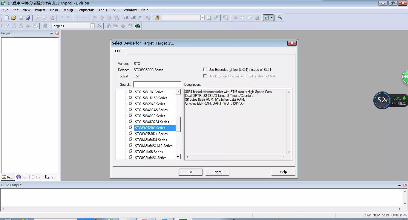Select STC8A8K64S4A12 Series device
The height and width of the screenshot is (220, 408).
[154, 146]
